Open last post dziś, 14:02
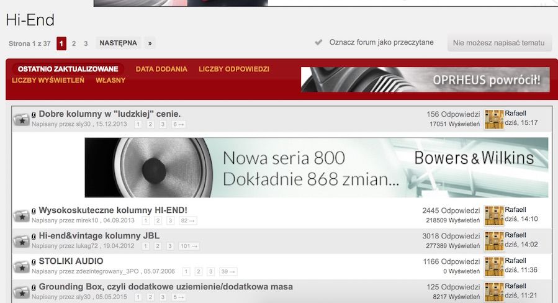Image resolution: width=558 pixels, height=303 pixels. [521, 245]
